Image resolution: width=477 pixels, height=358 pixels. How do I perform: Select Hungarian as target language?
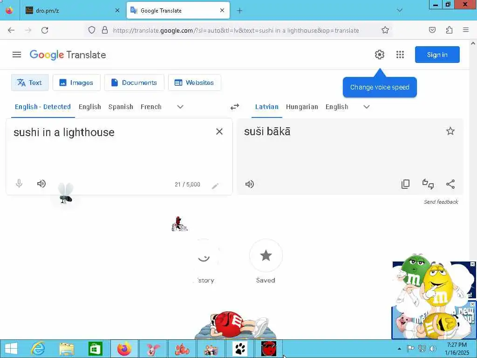[x=302, y=107]
